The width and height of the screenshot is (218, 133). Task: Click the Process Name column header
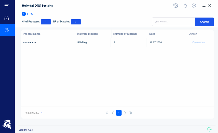click(x=32, y=34)
